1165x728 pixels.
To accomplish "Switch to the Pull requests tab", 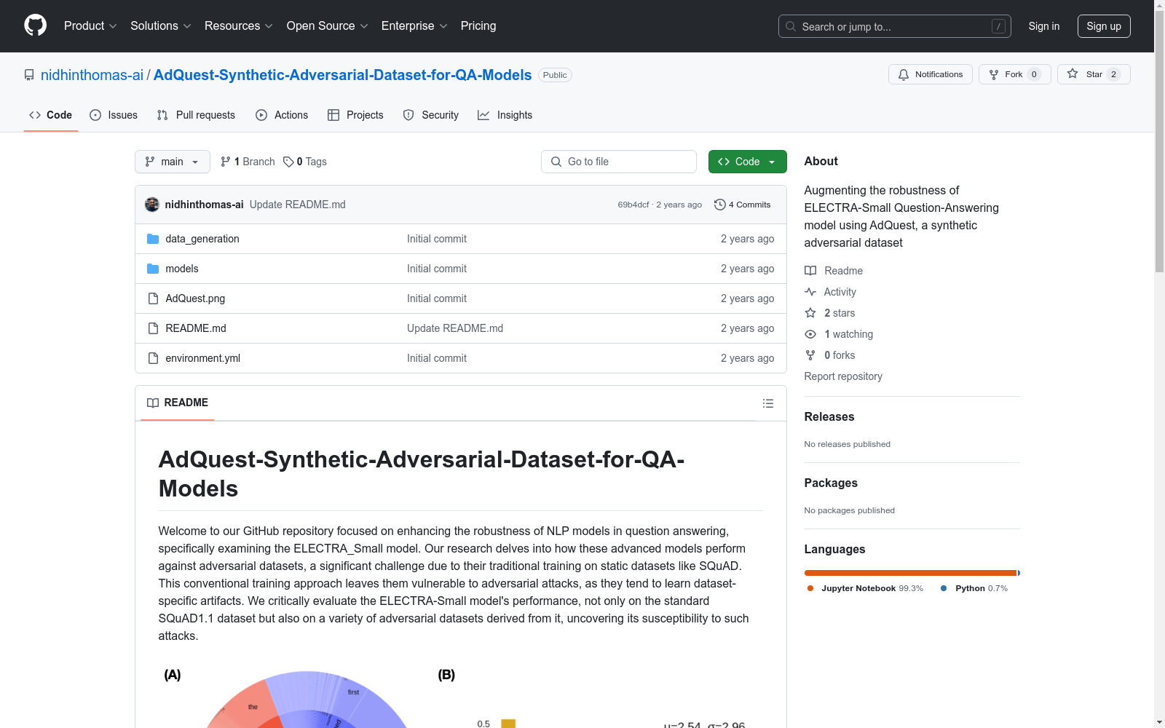I will tap(196, 115).
